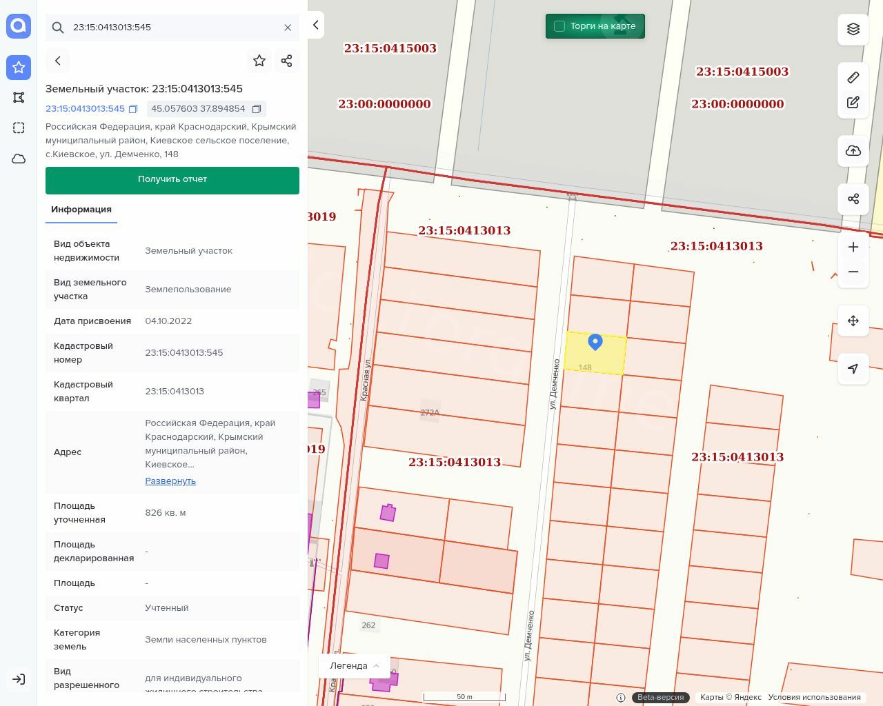The width and height of the screenshot is (883, 706).
Task: Open favorites section in left sidebar
Action: click(x=19, y=67)
